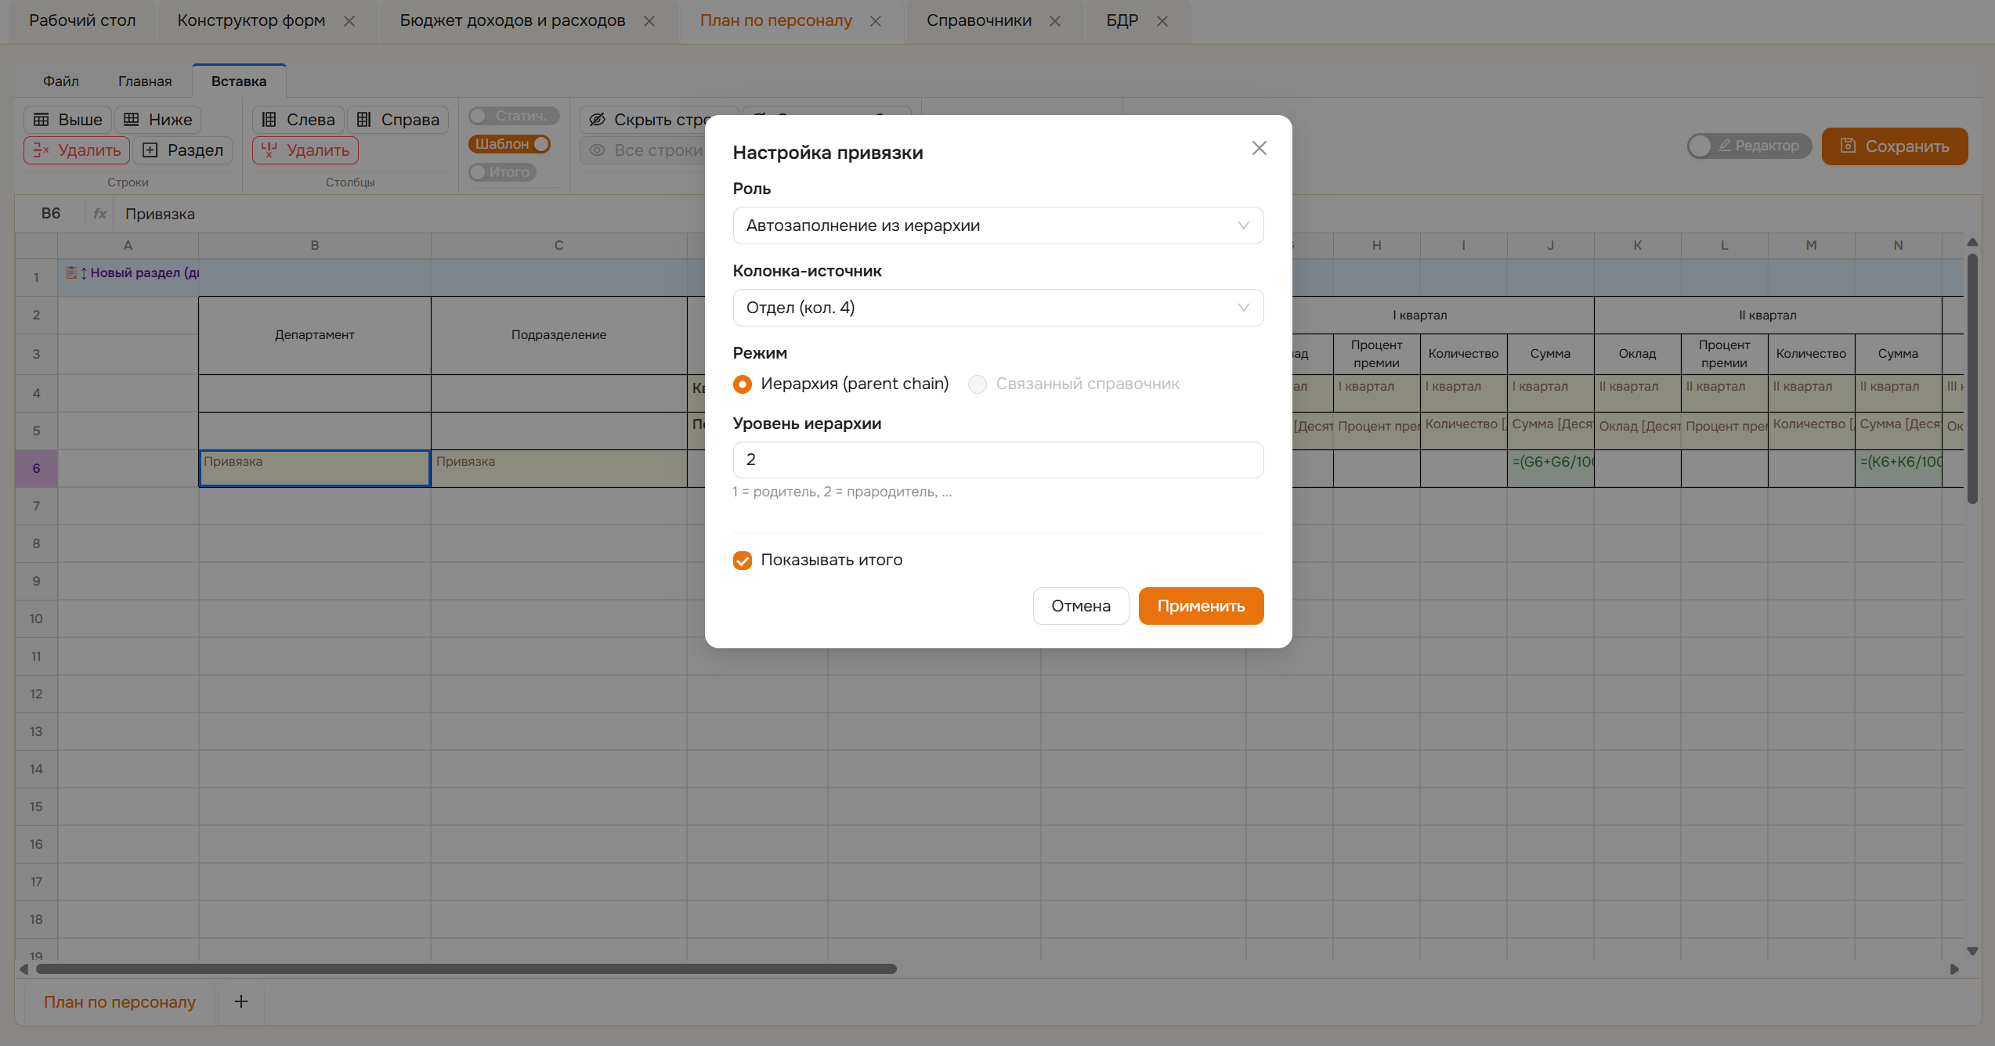The width and height of the screenshot is (1995, 1046).
Task: Click the Применить button
Action: click(x=1201, y=606)
